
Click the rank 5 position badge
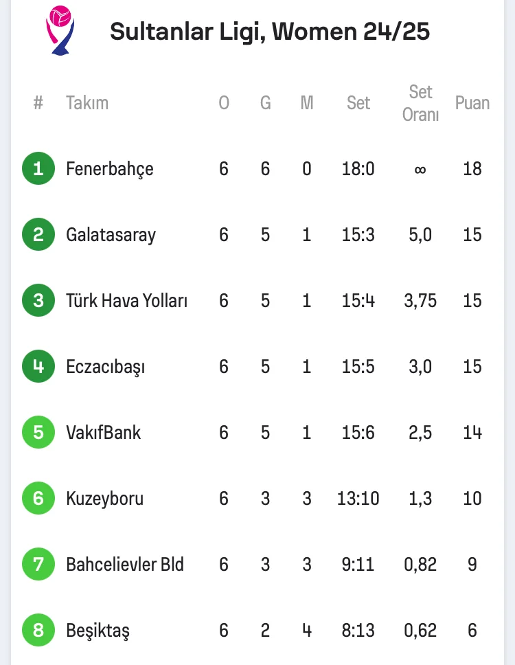click(x=38, y=432)
